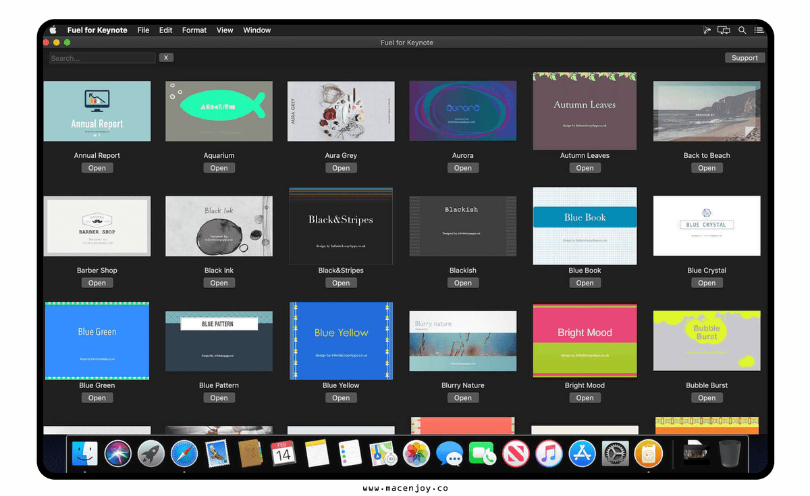The width and height of the screenshot is (810, 496).
Task: Click Open under Blue Green
Action: point(97,398)
